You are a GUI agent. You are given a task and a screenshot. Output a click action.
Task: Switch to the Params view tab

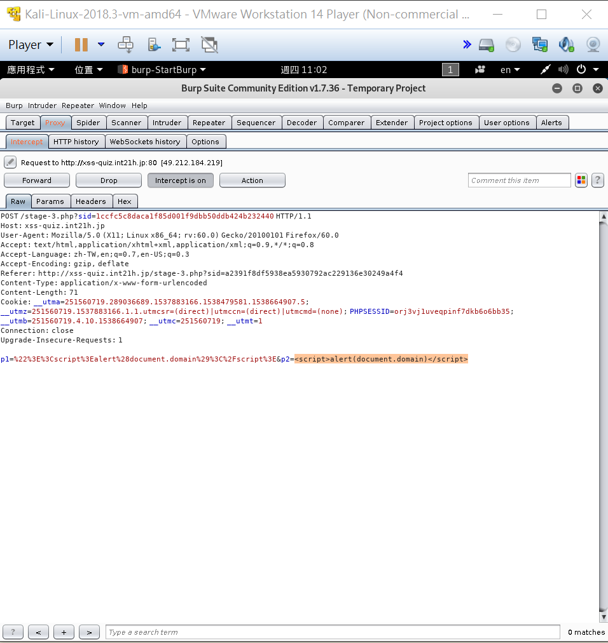(50, 201)
